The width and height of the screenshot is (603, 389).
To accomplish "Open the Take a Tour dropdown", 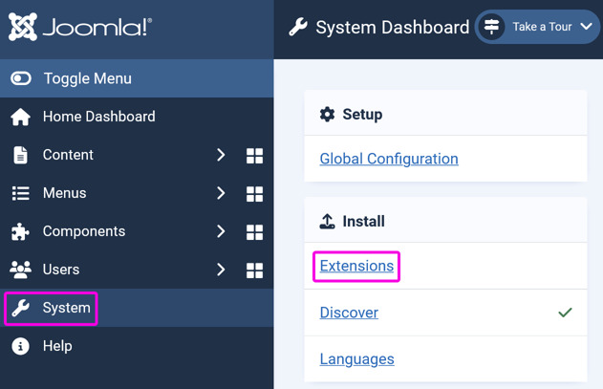I will point(538,27).
